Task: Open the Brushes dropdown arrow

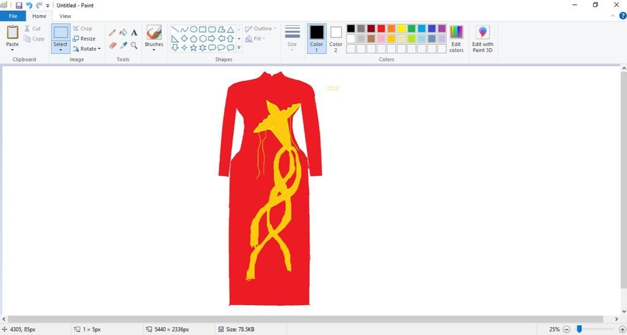Action: (x=154, y=50)
